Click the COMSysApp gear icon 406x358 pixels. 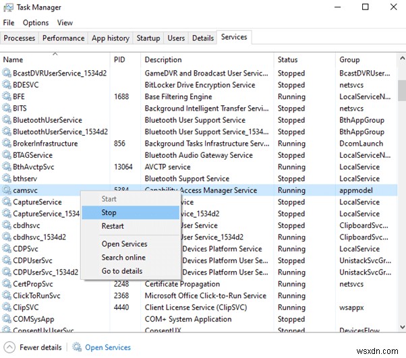pyautogui.click(x=7, y=319)
